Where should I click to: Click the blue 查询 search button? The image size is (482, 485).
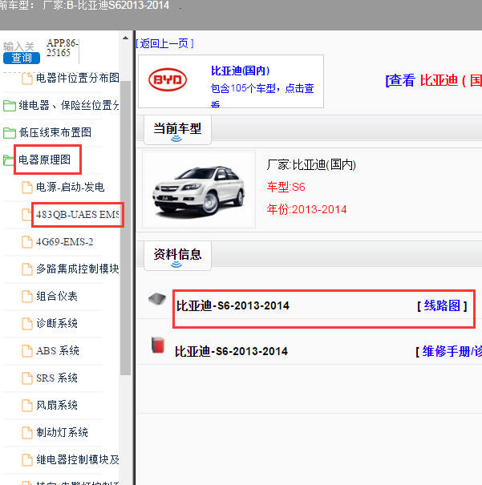pos(22,58)
